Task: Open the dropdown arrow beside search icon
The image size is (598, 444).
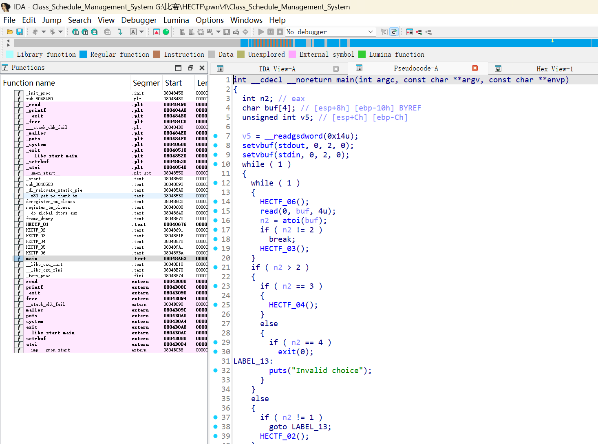Action: (x=141, y=31)
